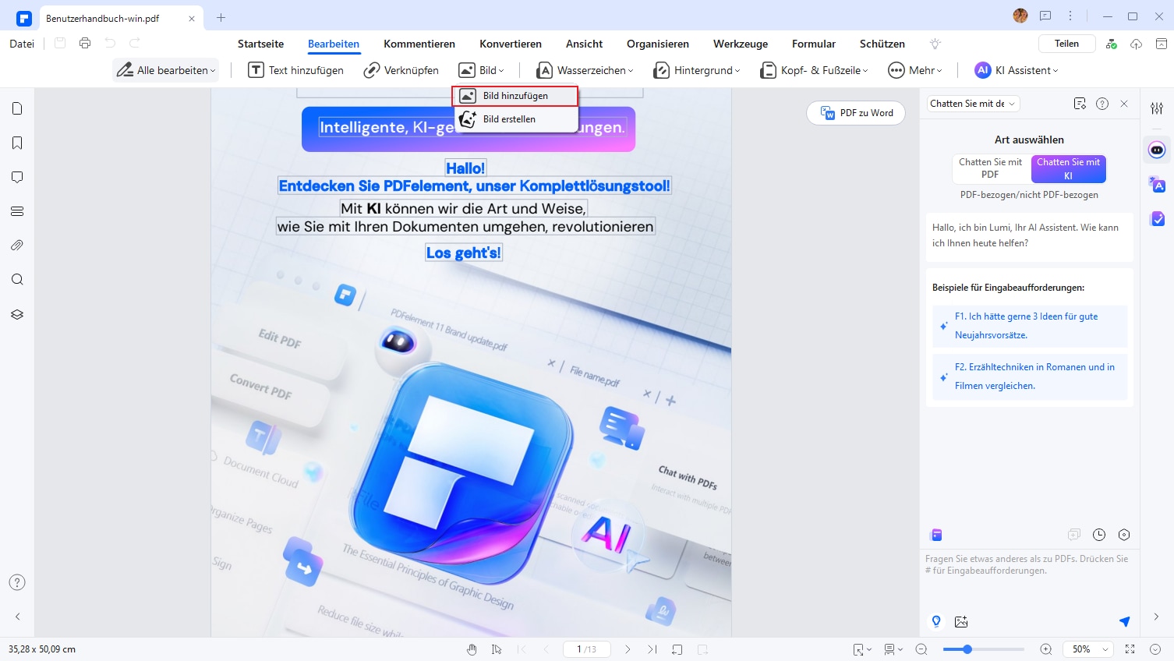The width and height of the screenshot is (1174, 661).
Task: Click the zoom in plus icon
Action: click(x=1046, y=649)
